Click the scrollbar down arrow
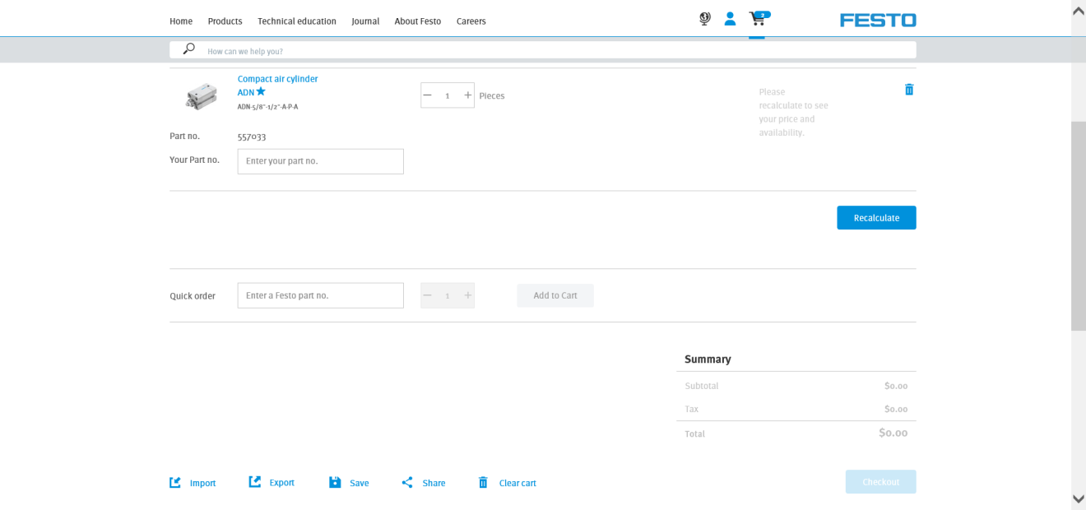The width and height of the screenshot is (1086, 510). (1078, 498)
